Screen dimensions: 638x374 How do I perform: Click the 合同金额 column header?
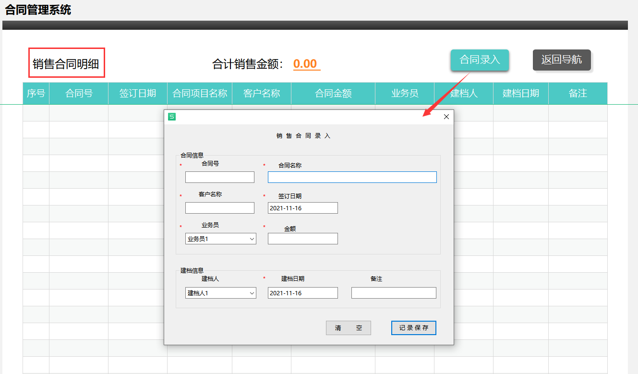coord(333,93)
